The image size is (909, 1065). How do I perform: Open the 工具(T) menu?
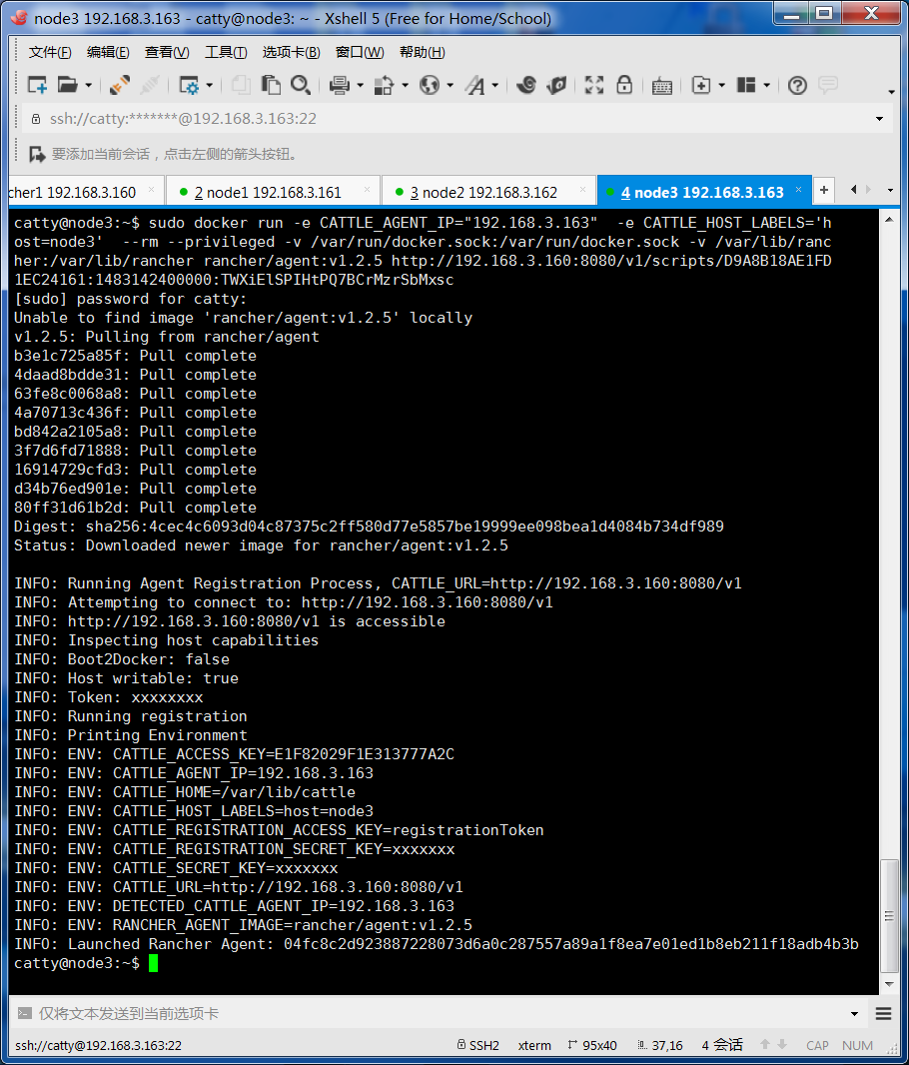pyautogui.click(x=226, y=52)
